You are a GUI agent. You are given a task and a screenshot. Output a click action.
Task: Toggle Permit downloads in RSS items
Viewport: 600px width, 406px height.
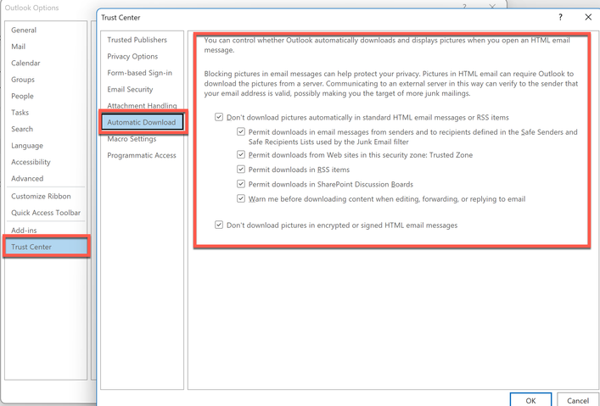pos(241,170)
